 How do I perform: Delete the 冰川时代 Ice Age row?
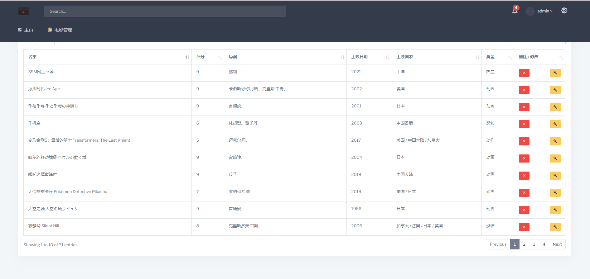(524, 90)
